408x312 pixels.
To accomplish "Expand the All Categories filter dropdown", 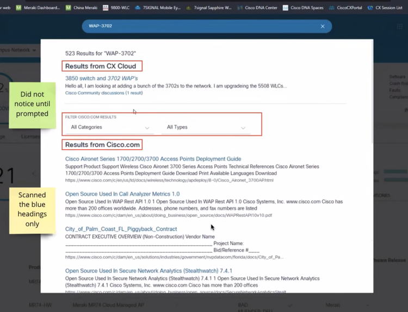I will [110, 127].
